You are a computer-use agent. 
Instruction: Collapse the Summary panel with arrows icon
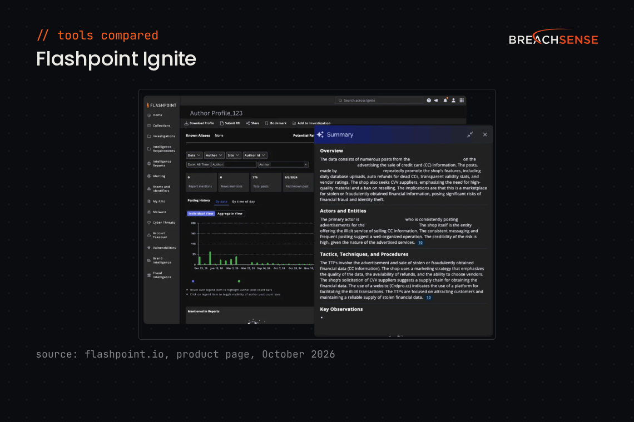point(470,134)
